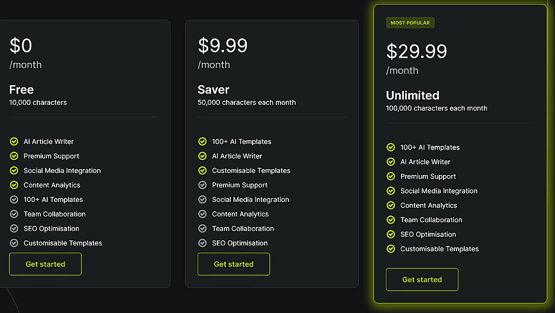Toggle Premium Support in the Saver plan
The height and width of the screenshot is (313, 555).
point(240,185)
